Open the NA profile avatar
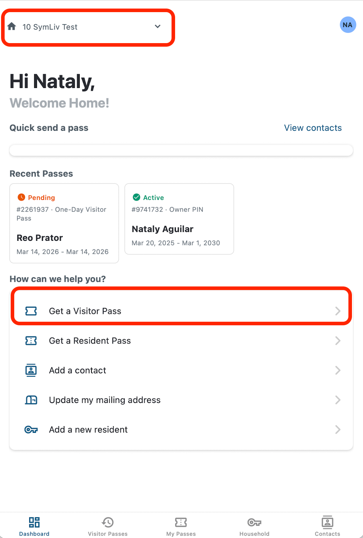 point(348,25)
